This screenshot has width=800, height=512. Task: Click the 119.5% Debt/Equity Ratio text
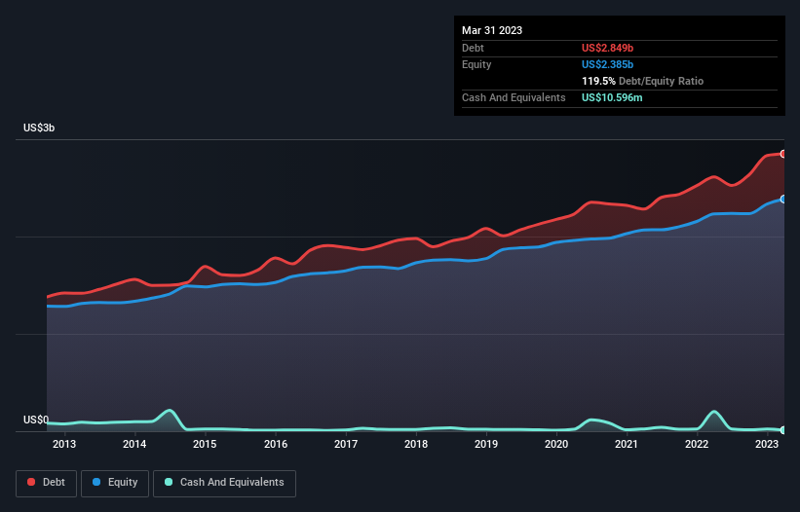coord(642,81)
